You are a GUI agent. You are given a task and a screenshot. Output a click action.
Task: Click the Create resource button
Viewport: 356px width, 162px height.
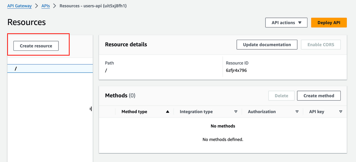click(x=36, y=46)
